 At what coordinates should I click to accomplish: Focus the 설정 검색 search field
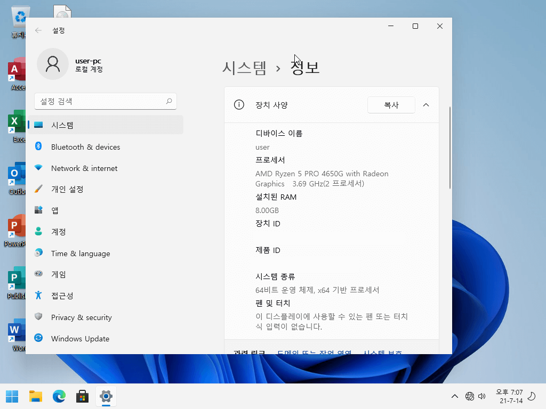tap(106, 101)
